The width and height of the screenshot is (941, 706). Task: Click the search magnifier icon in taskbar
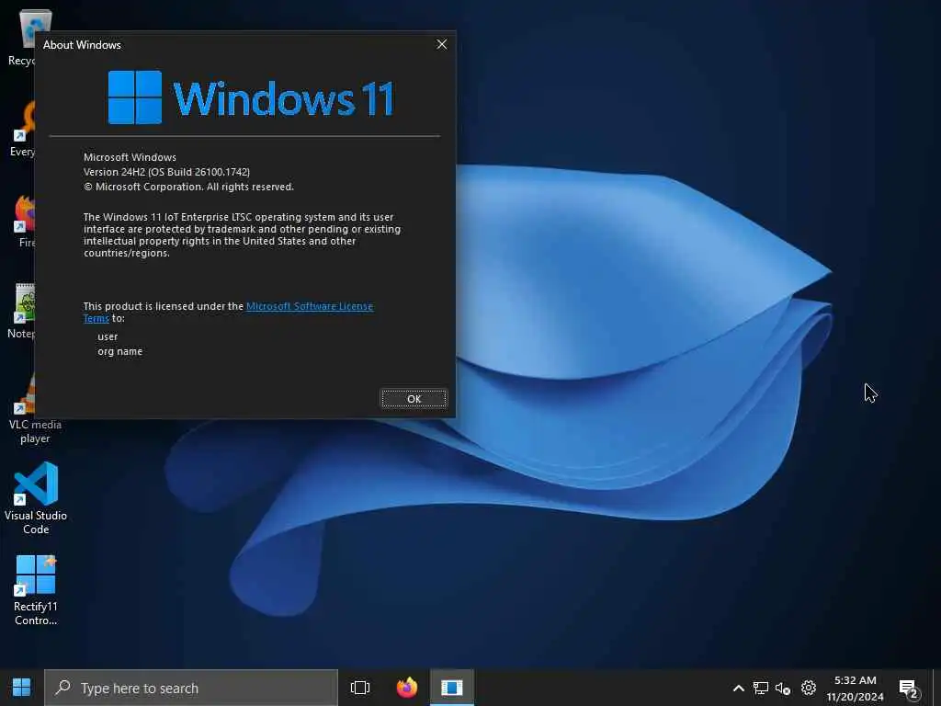63,687
